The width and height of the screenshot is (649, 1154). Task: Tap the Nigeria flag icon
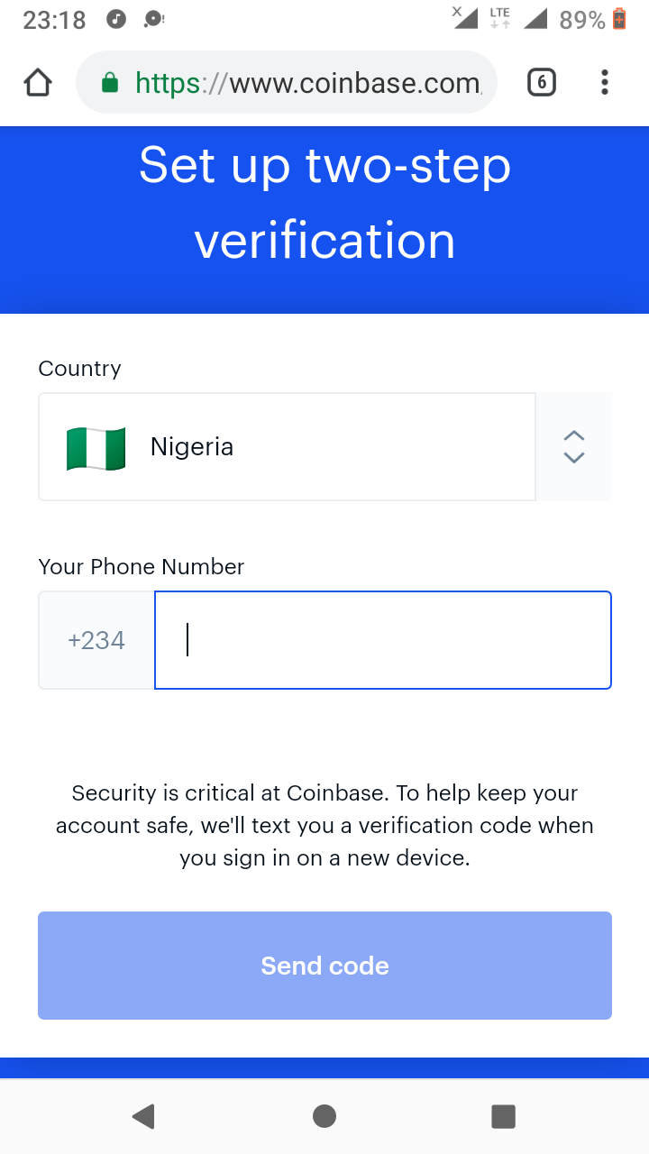(x=96, y=447)
